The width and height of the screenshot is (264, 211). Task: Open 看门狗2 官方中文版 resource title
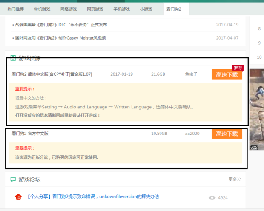click(30, 134)
